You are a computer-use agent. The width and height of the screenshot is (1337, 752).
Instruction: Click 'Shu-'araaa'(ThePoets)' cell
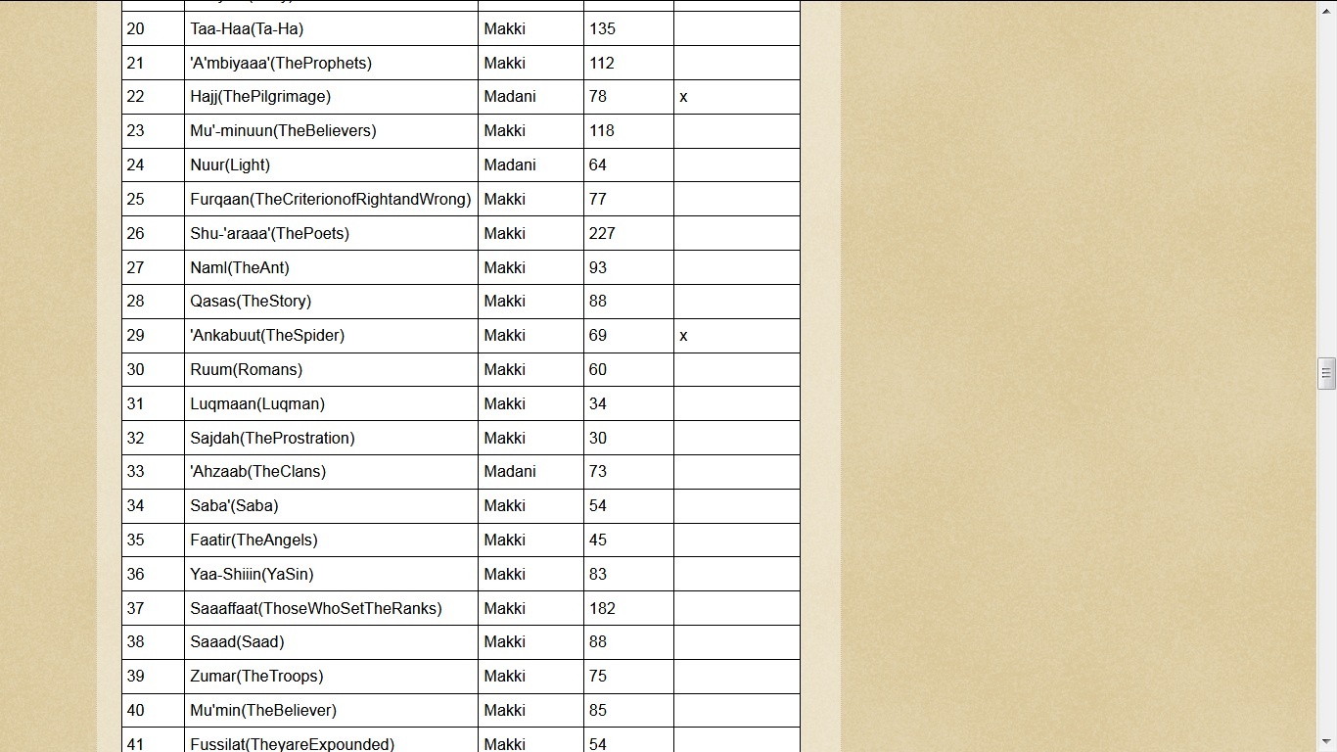click(x=331, y=233)
